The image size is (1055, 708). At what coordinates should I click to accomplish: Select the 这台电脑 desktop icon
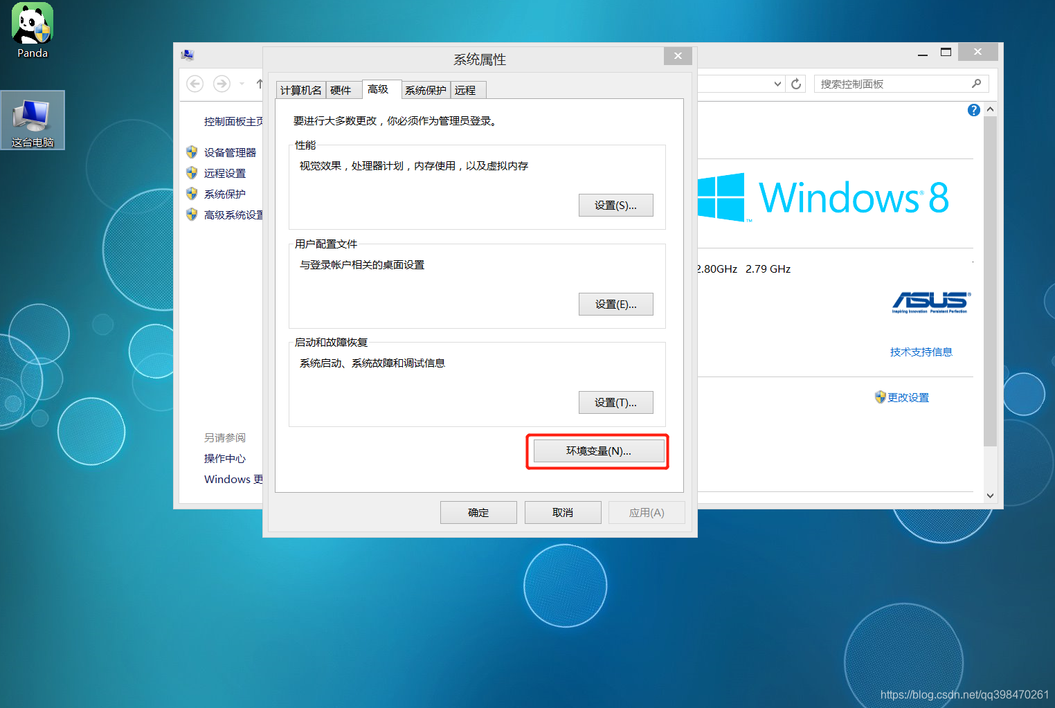pos(33,120)
